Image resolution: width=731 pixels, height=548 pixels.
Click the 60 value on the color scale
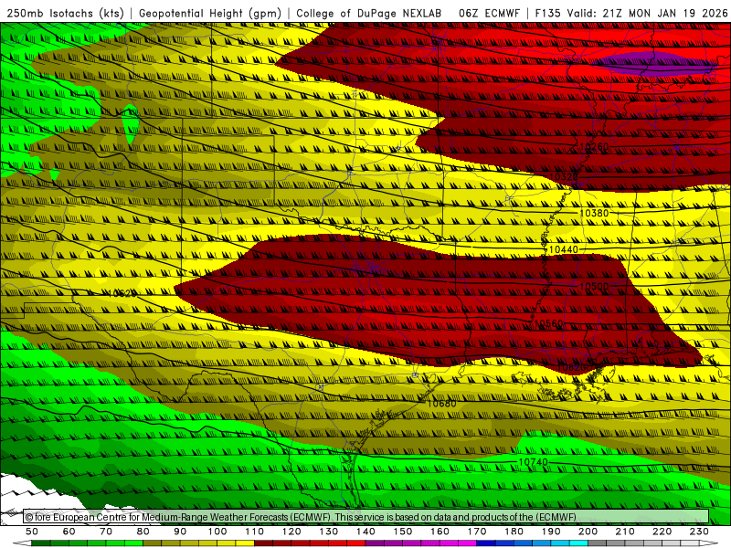pyautogui.click(x=69, y=532)
